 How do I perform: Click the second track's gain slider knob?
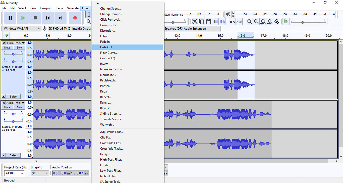13,114
